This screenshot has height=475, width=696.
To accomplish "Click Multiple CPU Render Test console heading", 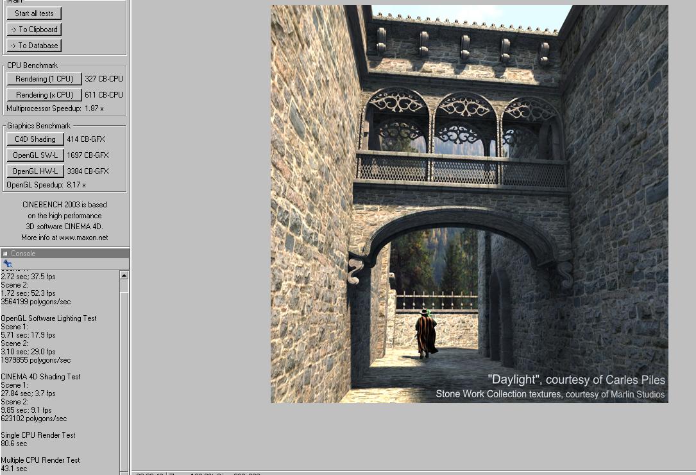I will [40, 460].
